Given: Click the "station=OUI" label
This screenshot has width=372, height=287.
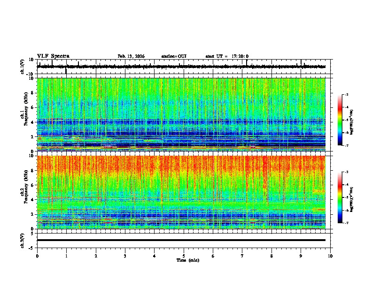Looking at the screenshot, I should click(x=174, y=56).
